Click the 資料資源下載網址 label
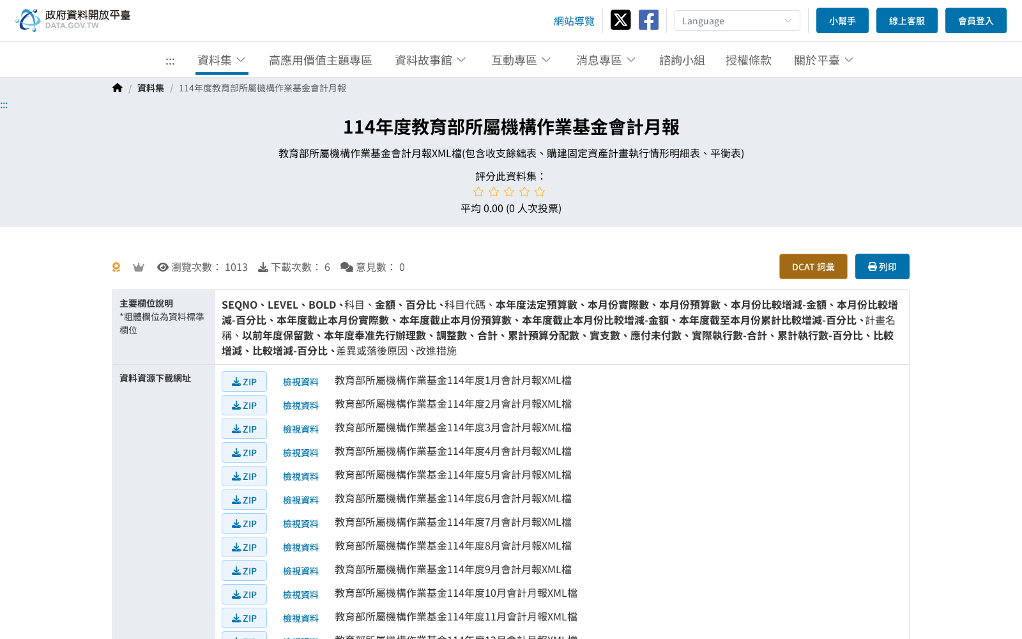Viewport: 1022px width, 639px height. 155,378
